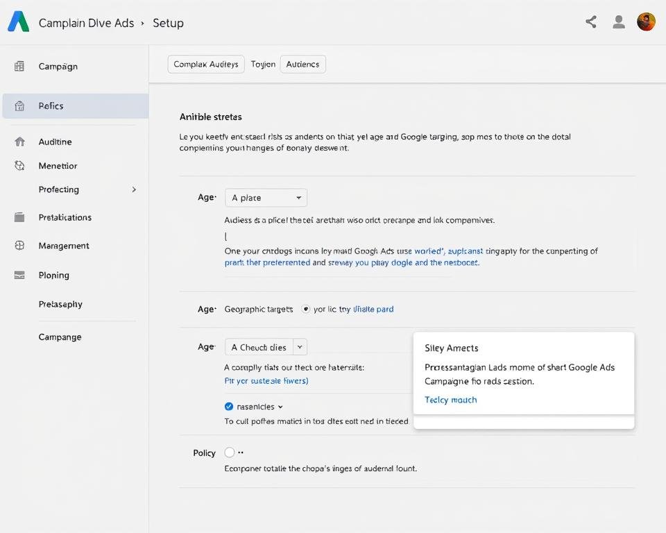
Task: Select the Menettior sidebar icon
Action: coord(20,165)
